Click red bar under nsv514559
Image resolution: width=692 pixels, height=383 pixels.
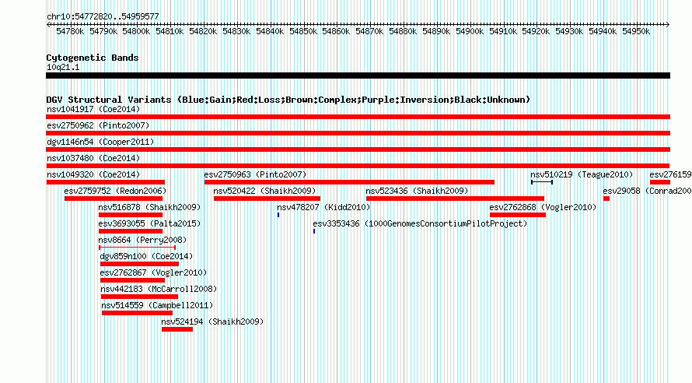click(x=138, y=313)
